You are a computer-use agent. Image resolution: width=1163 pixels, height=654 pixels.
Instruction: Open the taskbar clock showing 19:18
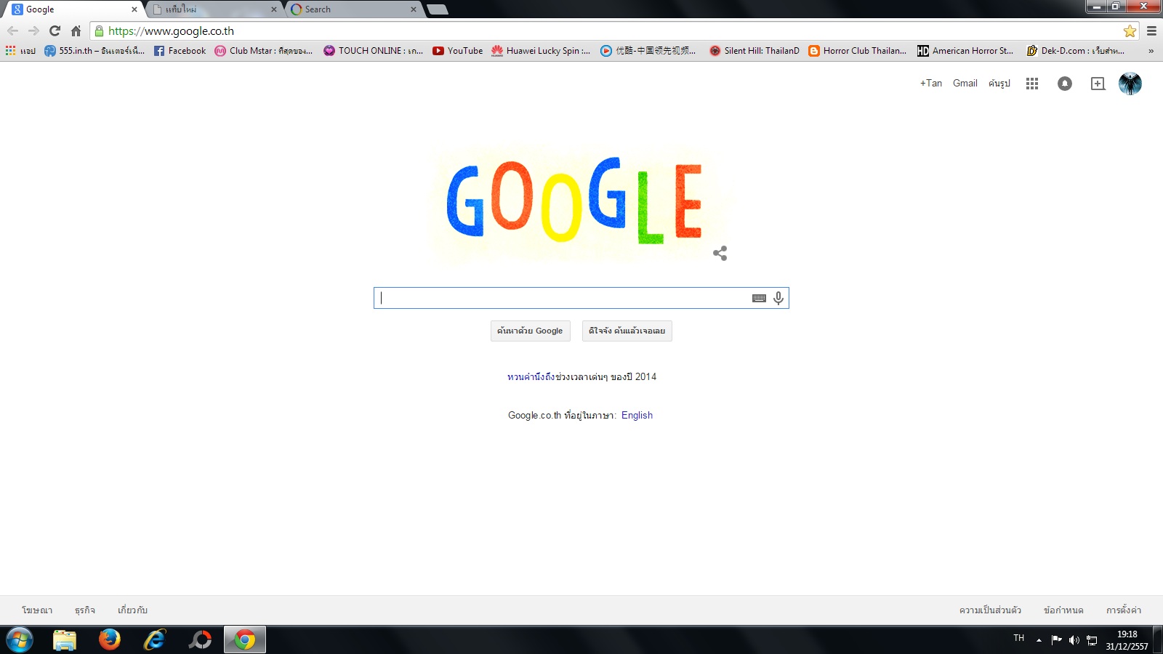point(1127,640)
